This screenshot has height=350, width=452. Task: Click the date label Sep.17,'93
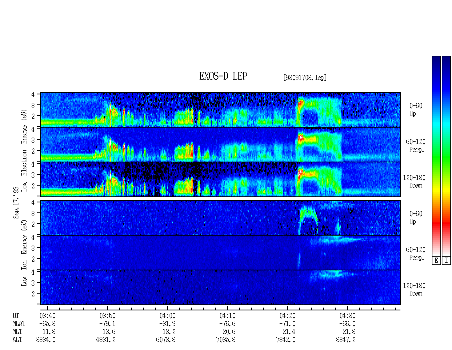(x=16, y=202)
